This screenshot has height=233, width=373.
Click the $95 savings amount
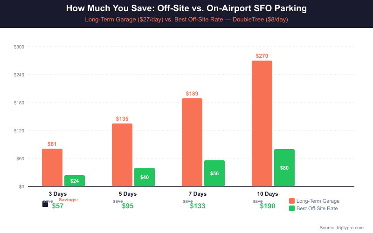click(128, 206)
